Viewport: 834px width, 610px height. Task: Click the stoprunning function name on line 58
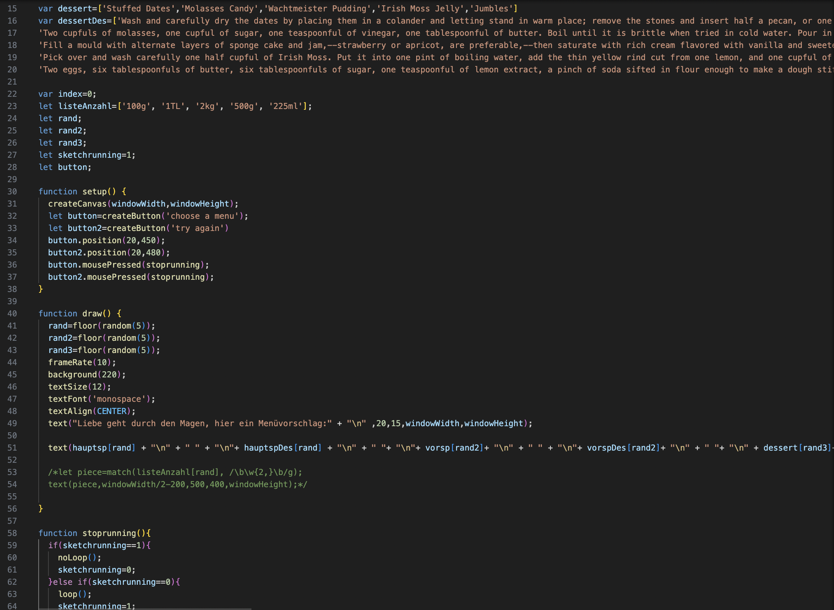click(109, 533)
